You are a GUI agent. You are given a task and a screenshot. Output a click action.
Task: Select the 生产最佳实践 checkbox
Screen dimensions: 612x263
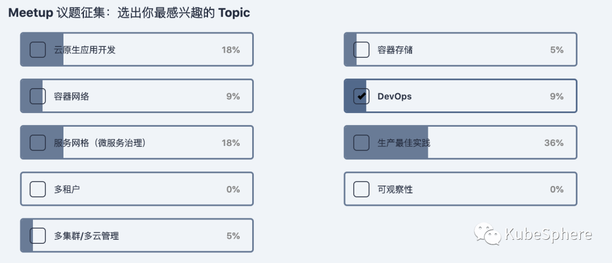pyautogui.click(x=362, y=143)
